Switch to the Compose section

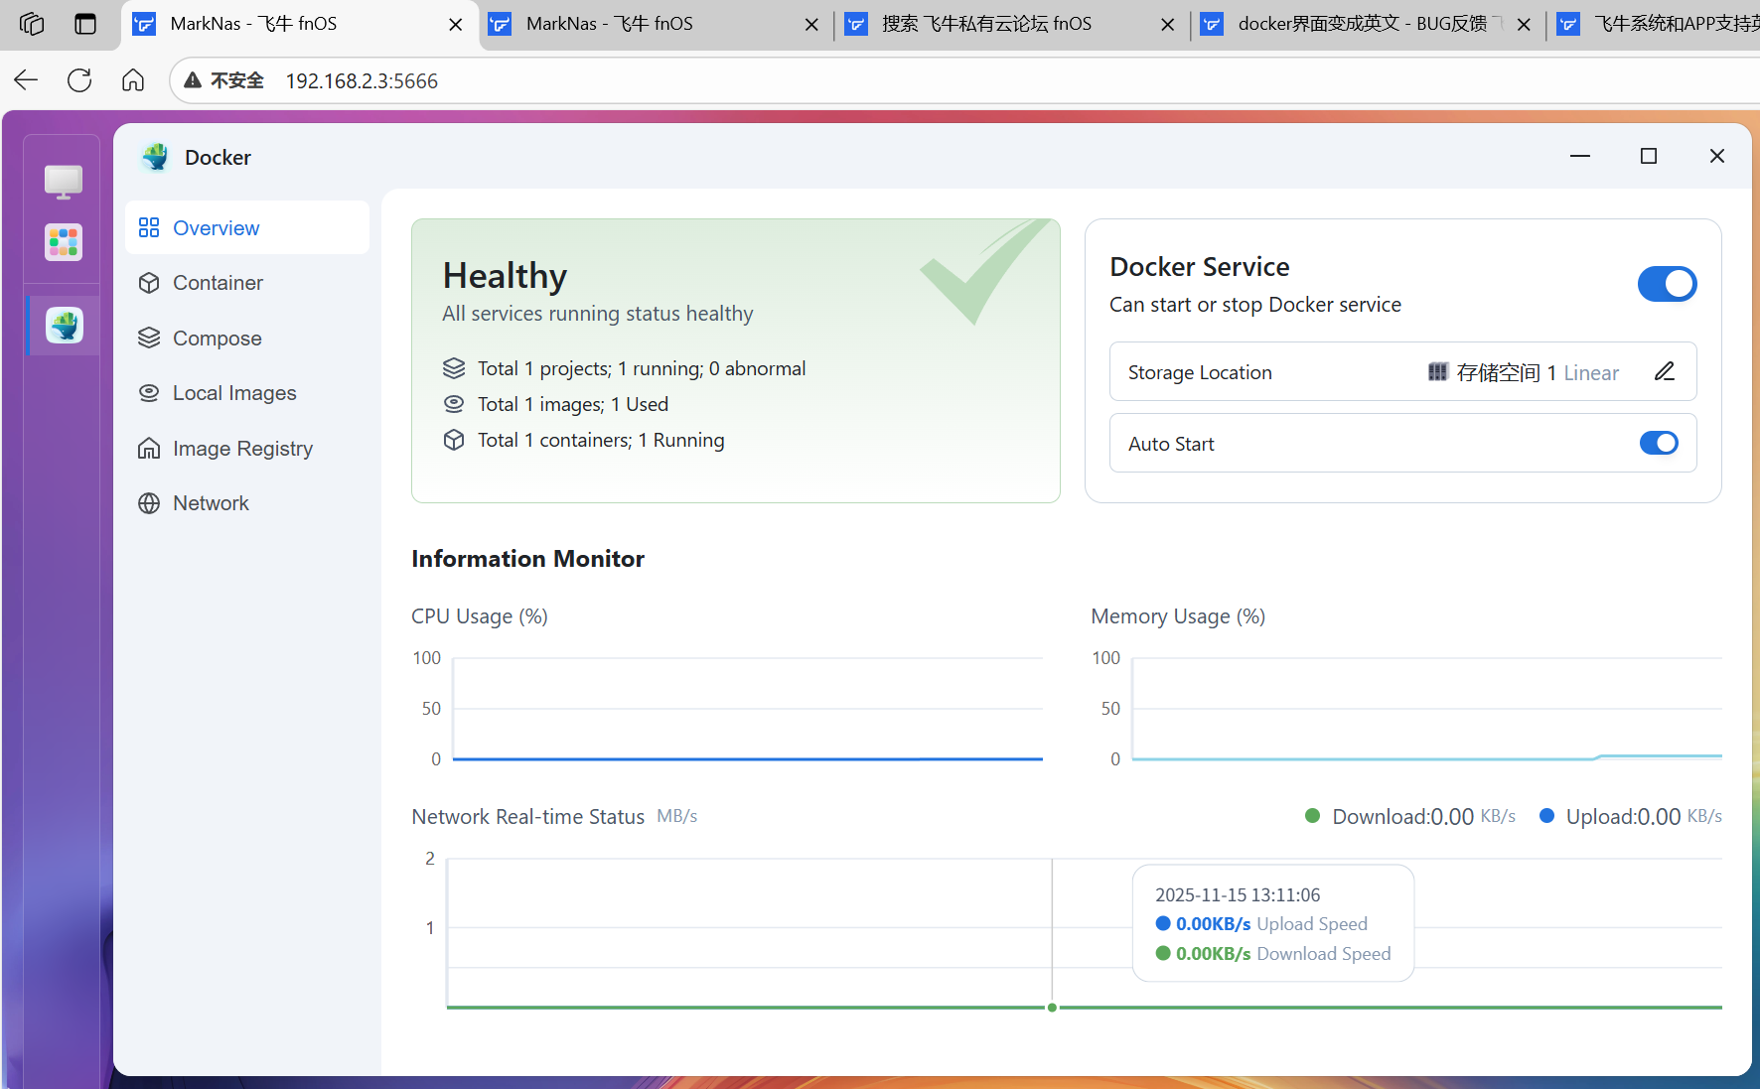(217, 339)
